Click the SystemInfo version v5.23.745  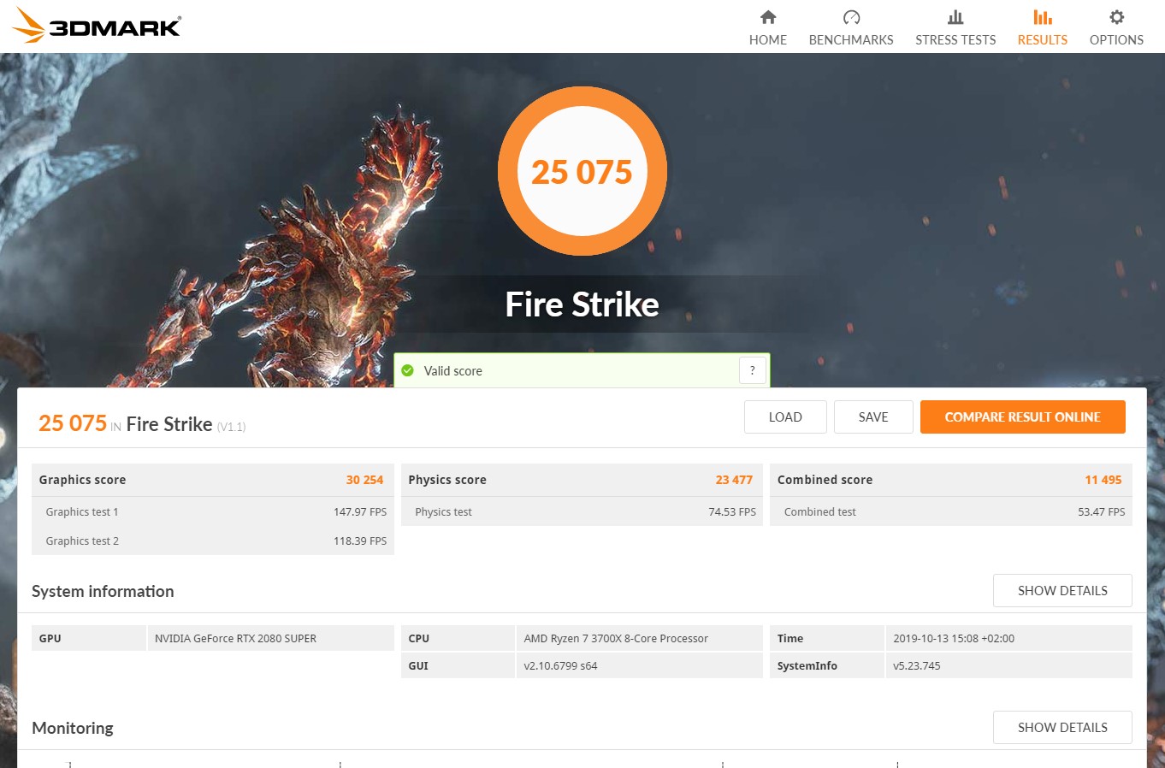916,666
